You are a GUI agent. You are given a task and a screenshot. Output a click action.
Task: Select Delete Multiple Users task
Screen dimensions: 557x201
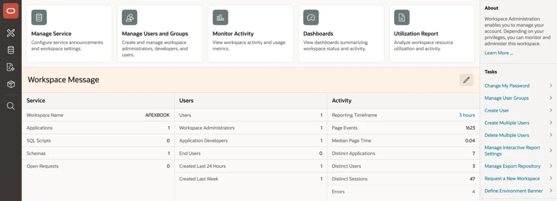click(507, 135)
